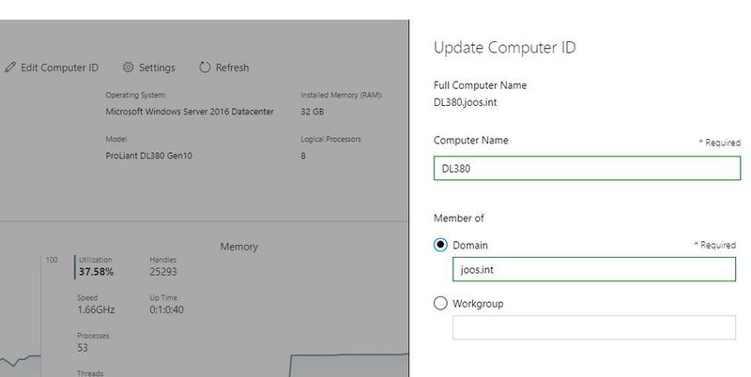Click the Workgroup radio option label

click(x=478, y=304)
